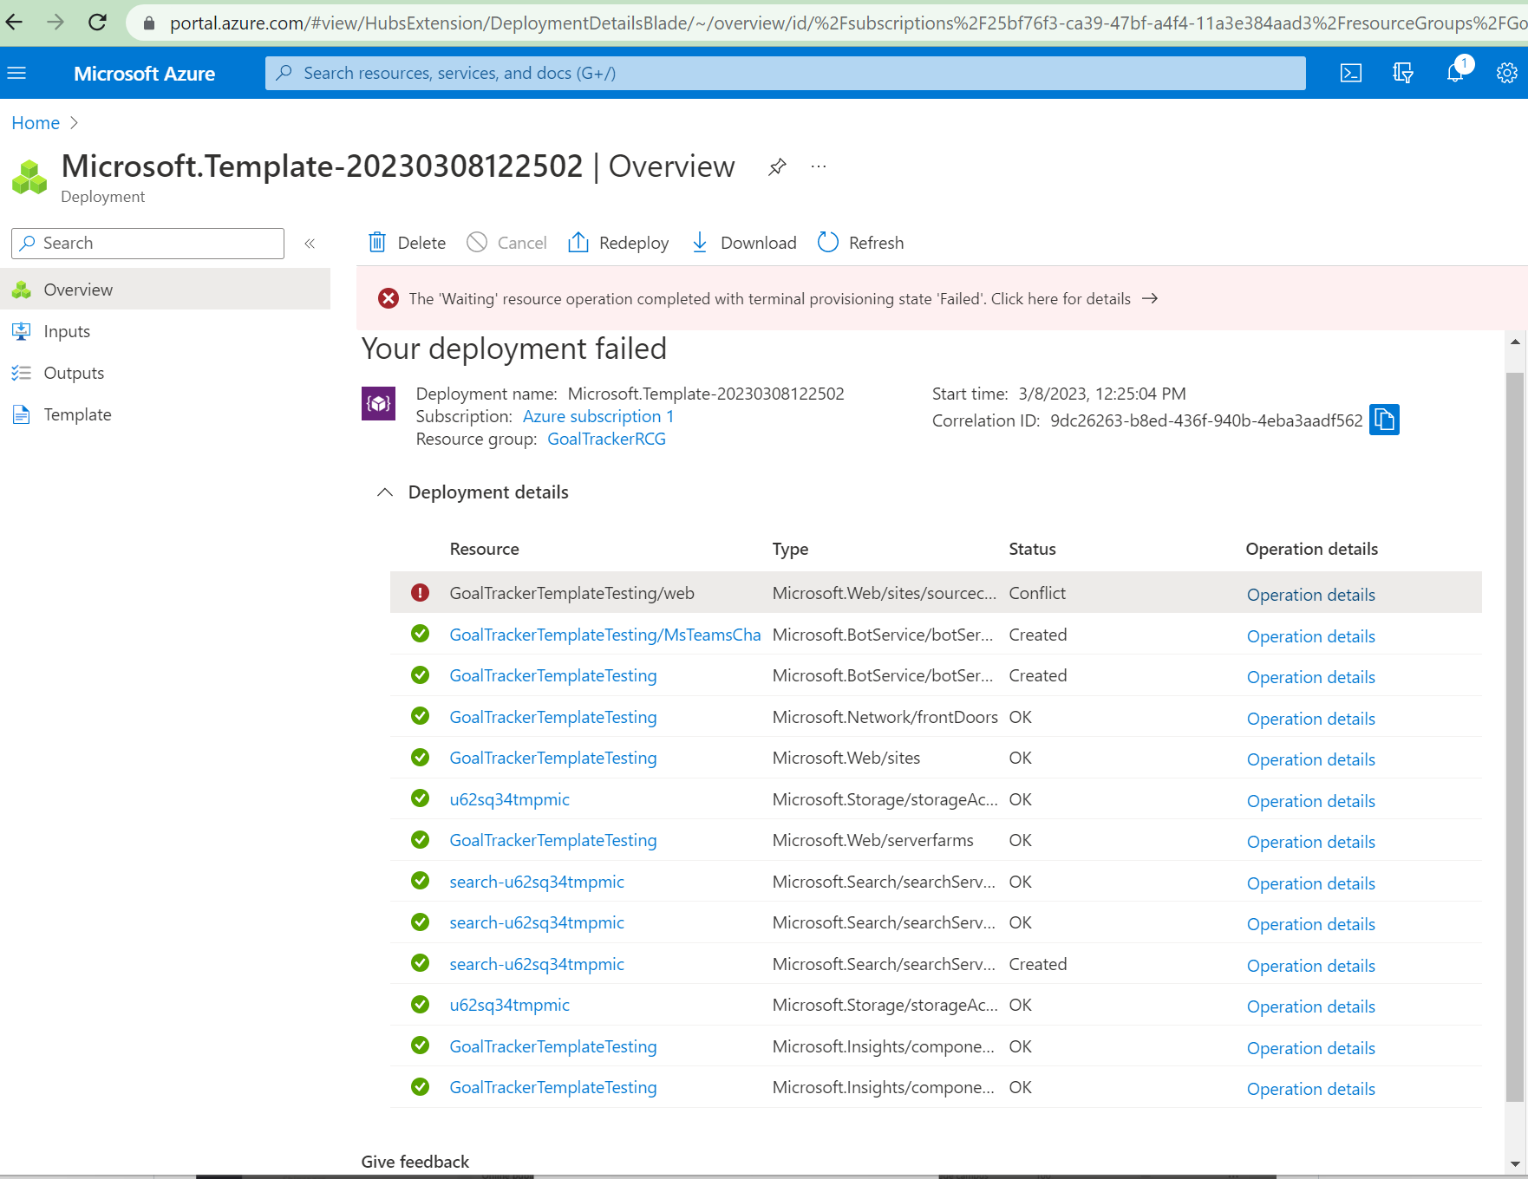Copy the Correlation ID

(1384, 420)
